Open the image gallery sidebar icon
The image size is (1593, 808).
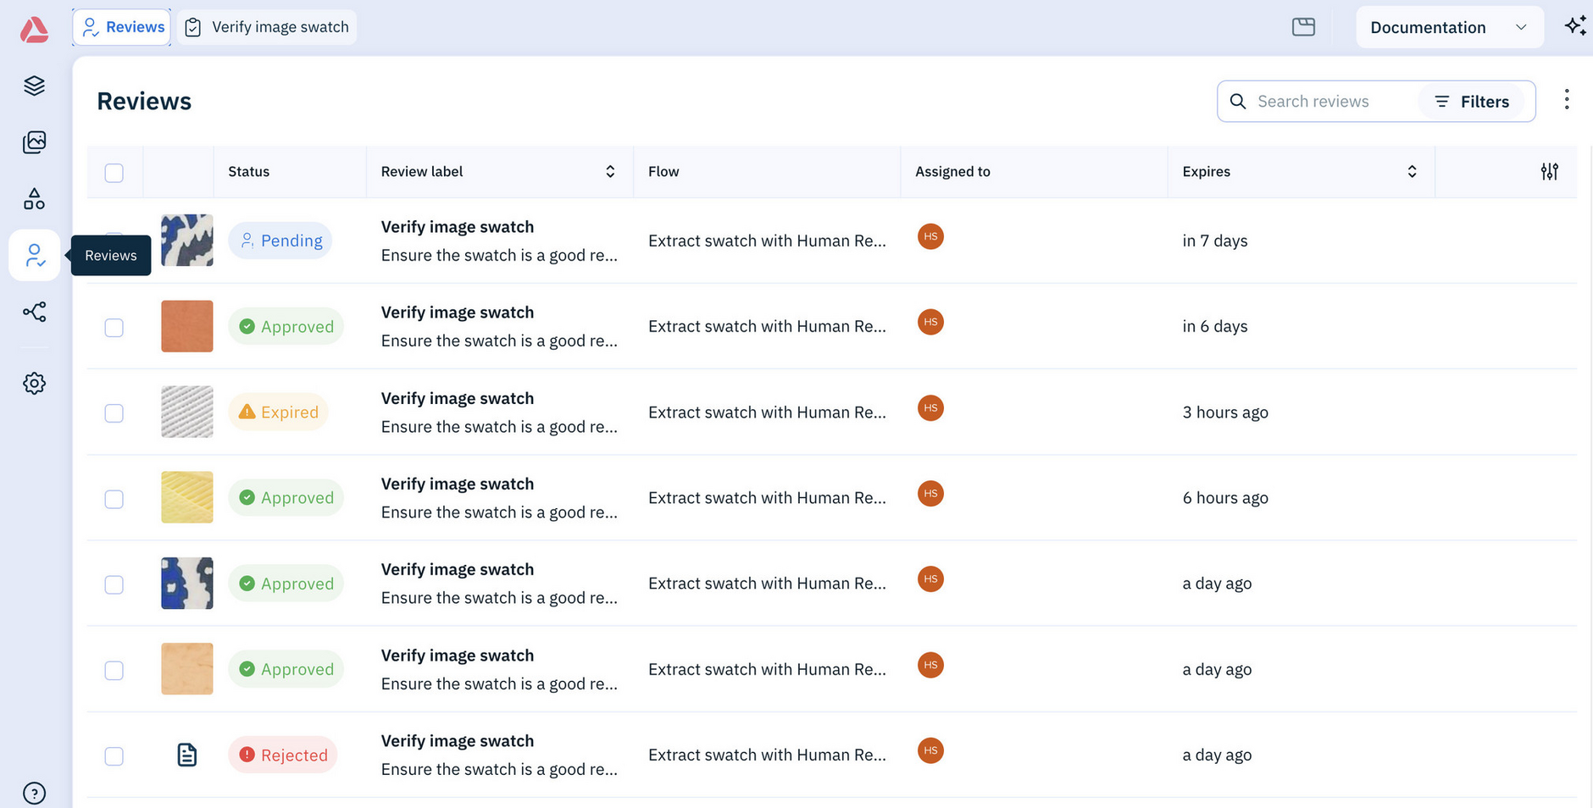click(34, 142)
